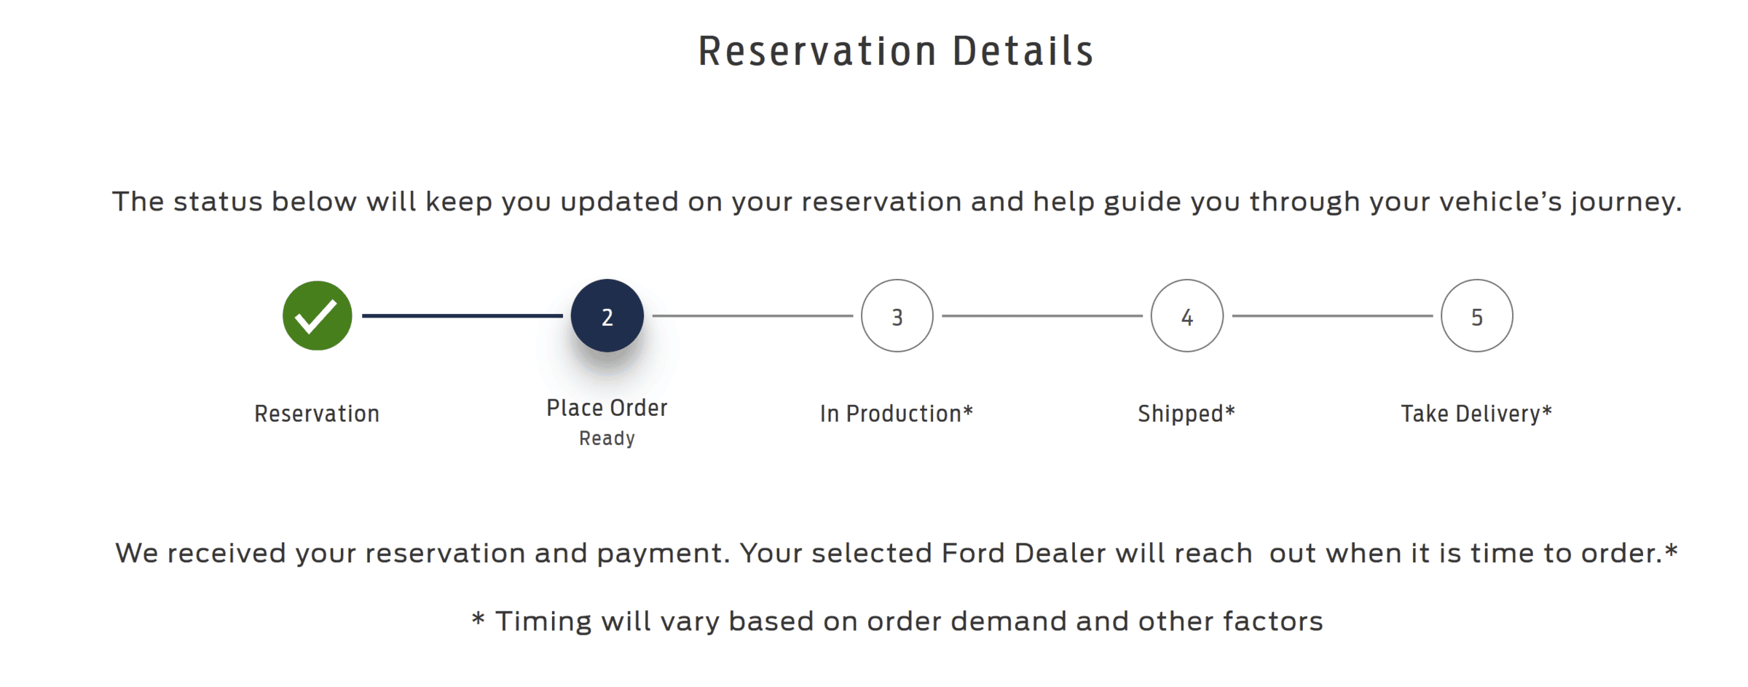Image resolution: width=1748 pixels, height=687 pixels.
Task: Click the Ford Dealer reservation received message
Action: point(897,553)
